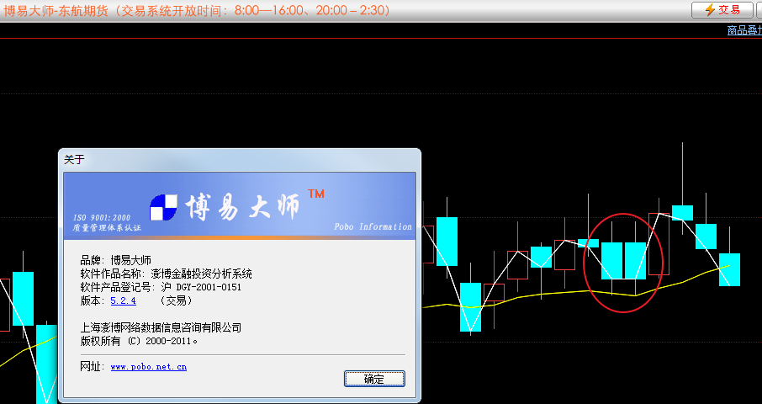The width and height of the screenshot is (762, 404).
Task: Open the www.pobo.net.cn website link
Action: (x=148, y=367)
